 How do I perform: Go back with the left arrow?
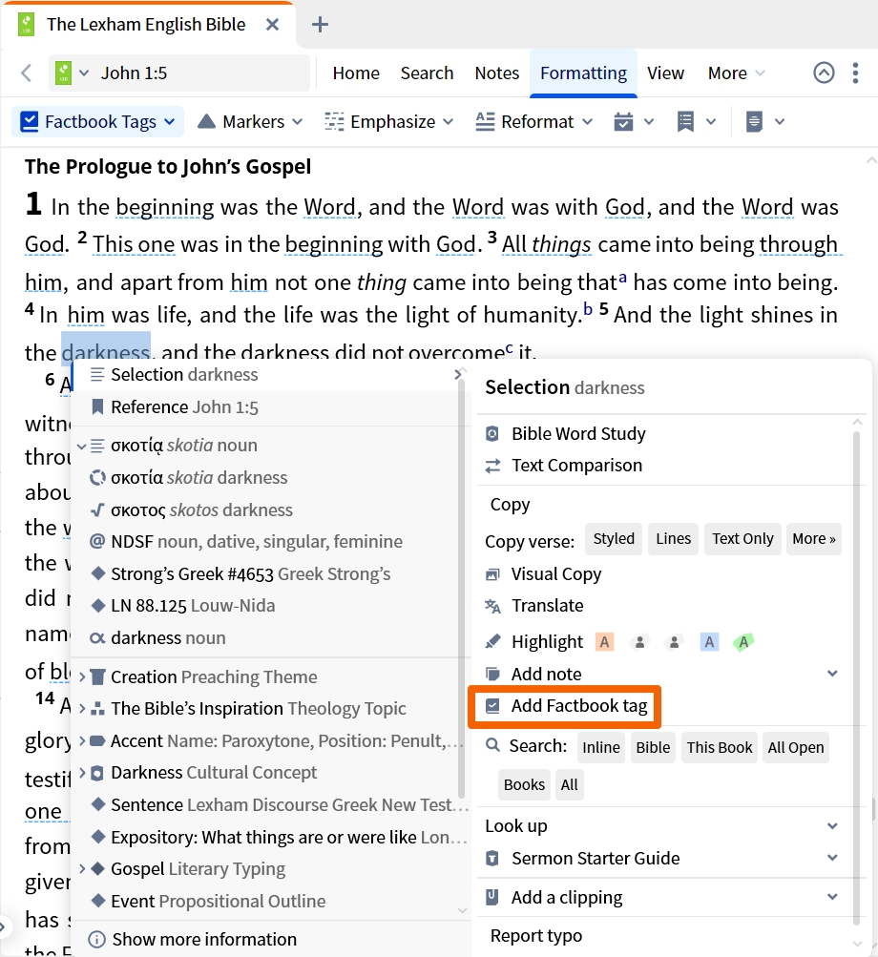[x=27, y=73]
